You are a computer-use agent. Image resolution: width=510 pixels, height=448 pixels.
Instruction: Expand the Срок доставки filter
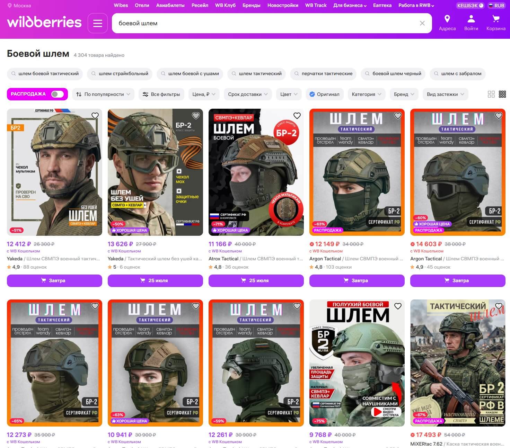[x=248, y=94]
